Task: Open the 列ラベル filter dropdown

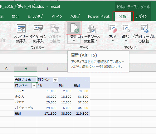Action: [x=55, y=80]
